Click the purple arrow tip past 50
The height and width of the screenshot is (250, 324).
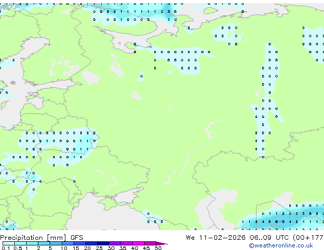(162, 243)
